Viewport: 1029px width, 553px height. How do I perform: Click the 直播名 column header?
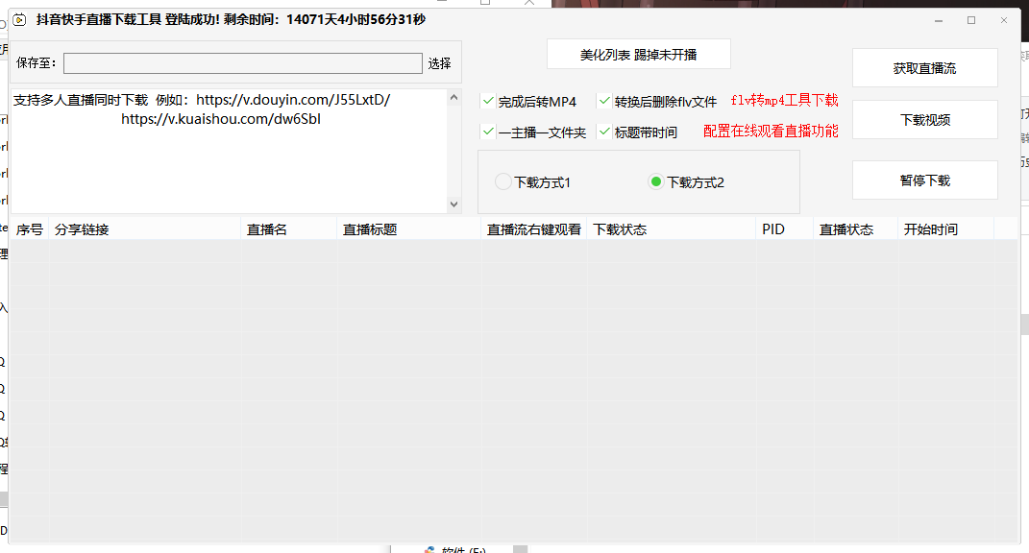289,228
